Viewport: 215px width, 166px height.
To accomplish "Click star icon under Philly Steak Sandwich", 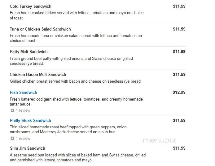I will 12,139.
